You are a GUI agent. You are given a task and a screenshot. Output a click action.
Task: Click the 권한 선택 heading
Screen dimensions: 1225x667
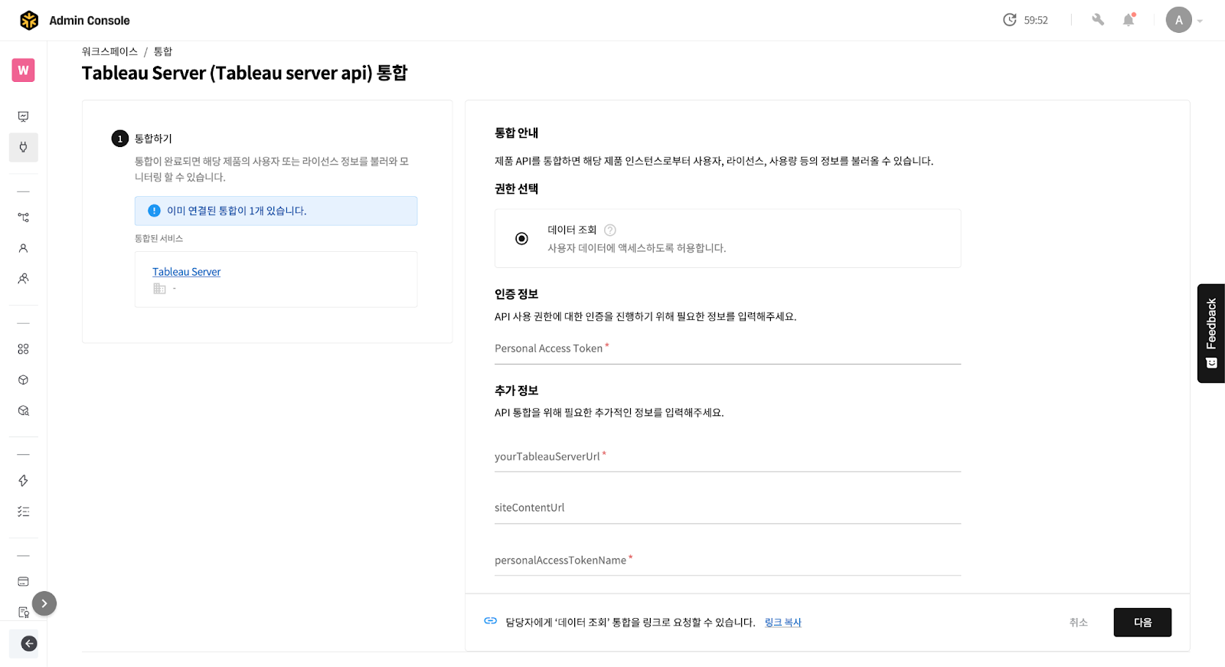[x=516, y=189]
